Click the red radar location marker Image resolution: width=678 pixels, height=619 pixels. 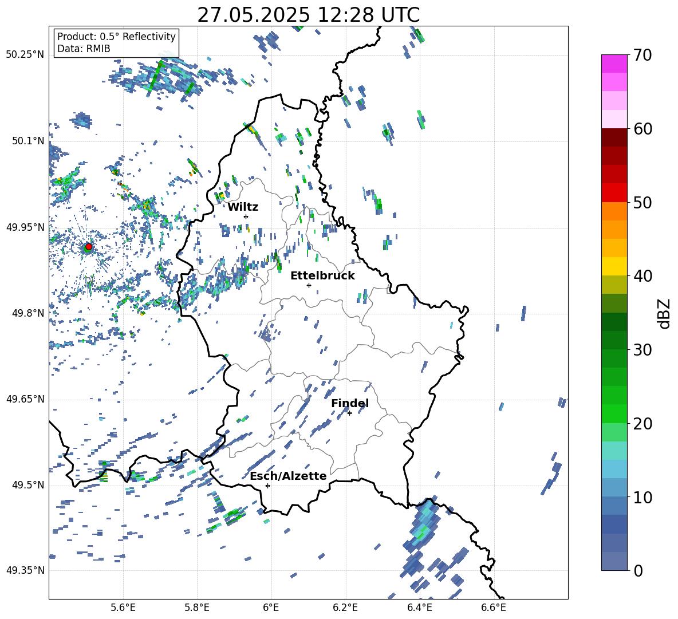[x=89, y=247]
